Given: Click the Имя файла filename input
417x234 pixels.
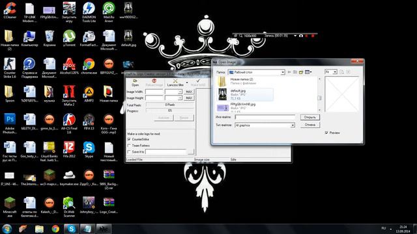Looking at the screenshot, I should click(x=265, y=117).
